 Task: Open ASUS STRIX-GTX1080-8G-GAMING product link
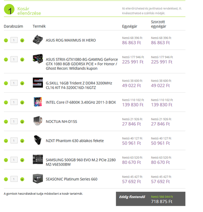click(82, 64)
